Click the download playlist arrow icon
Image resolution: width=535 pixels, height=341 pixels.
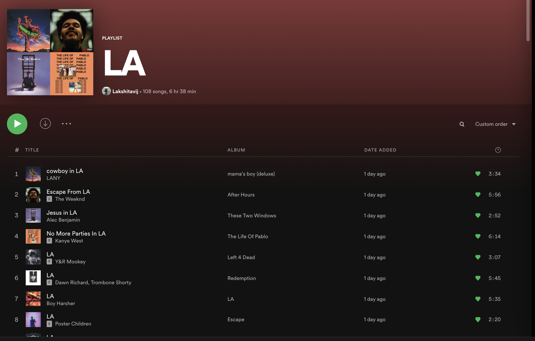click(x=45, y=124)
